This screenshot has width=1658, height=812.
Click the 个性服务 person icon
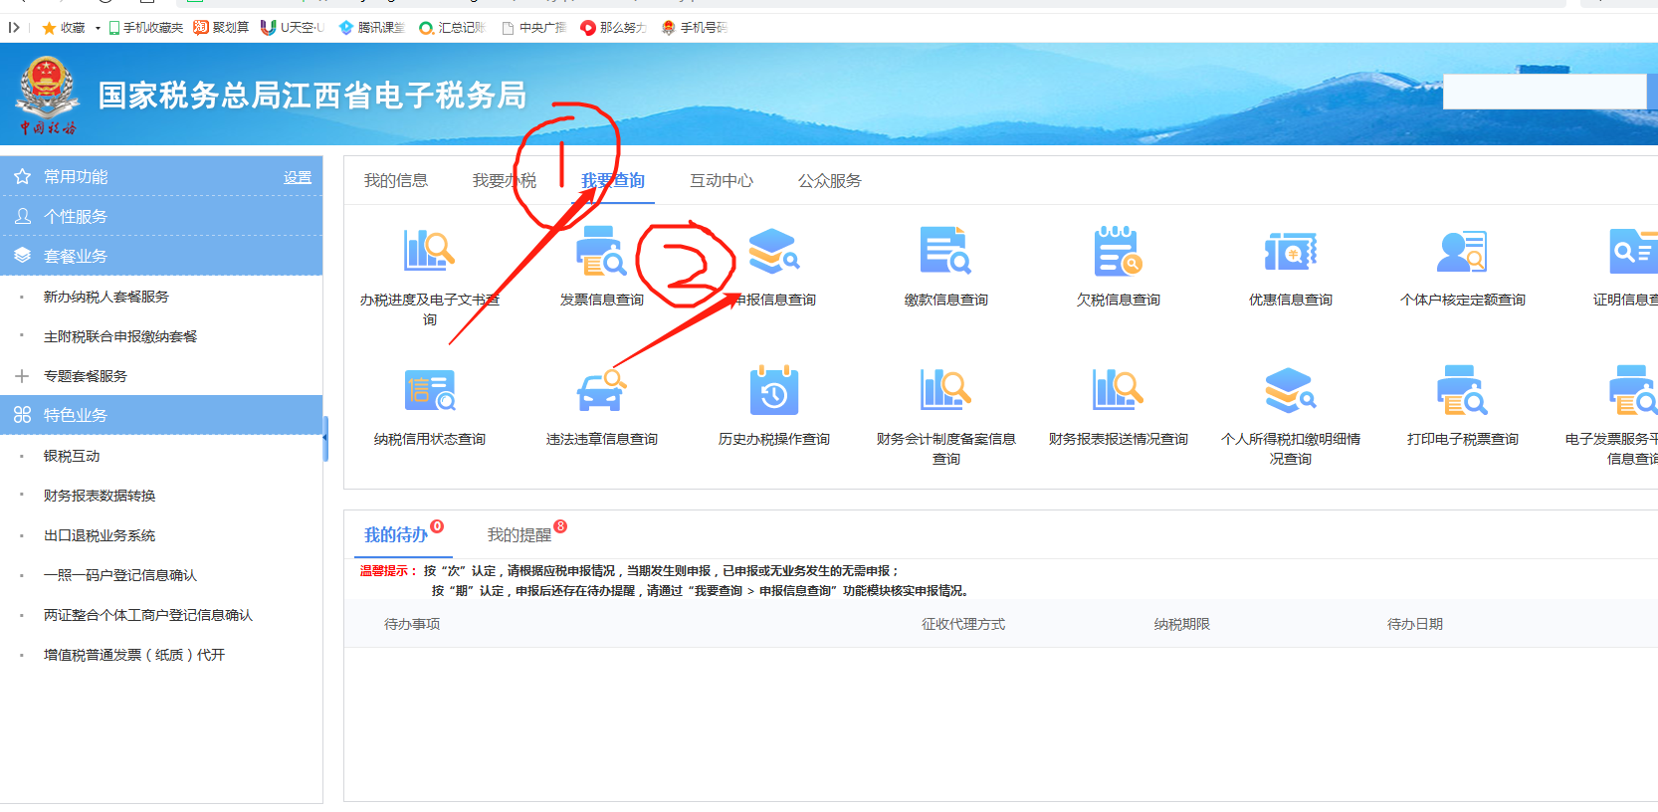pos(23,216)
